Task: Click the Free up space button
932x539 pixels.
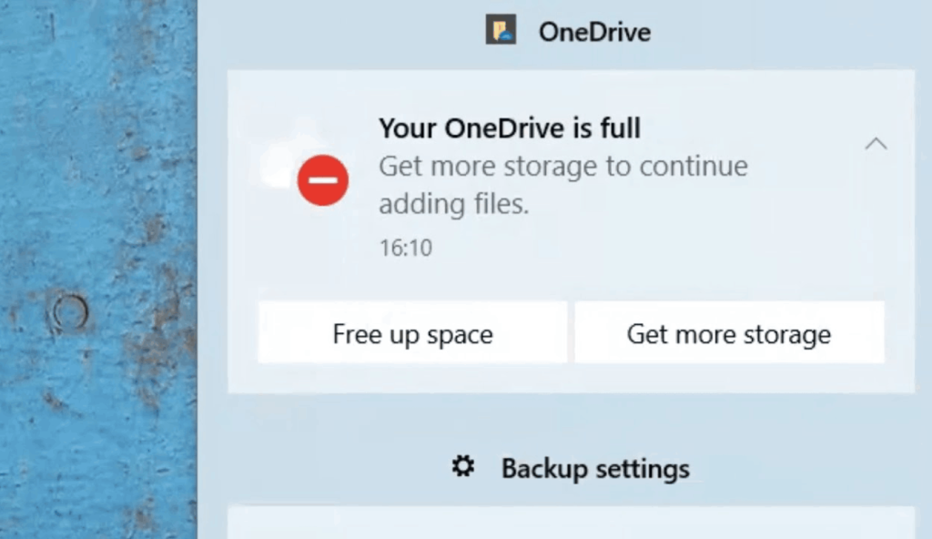Action: [x=411, y=333]
